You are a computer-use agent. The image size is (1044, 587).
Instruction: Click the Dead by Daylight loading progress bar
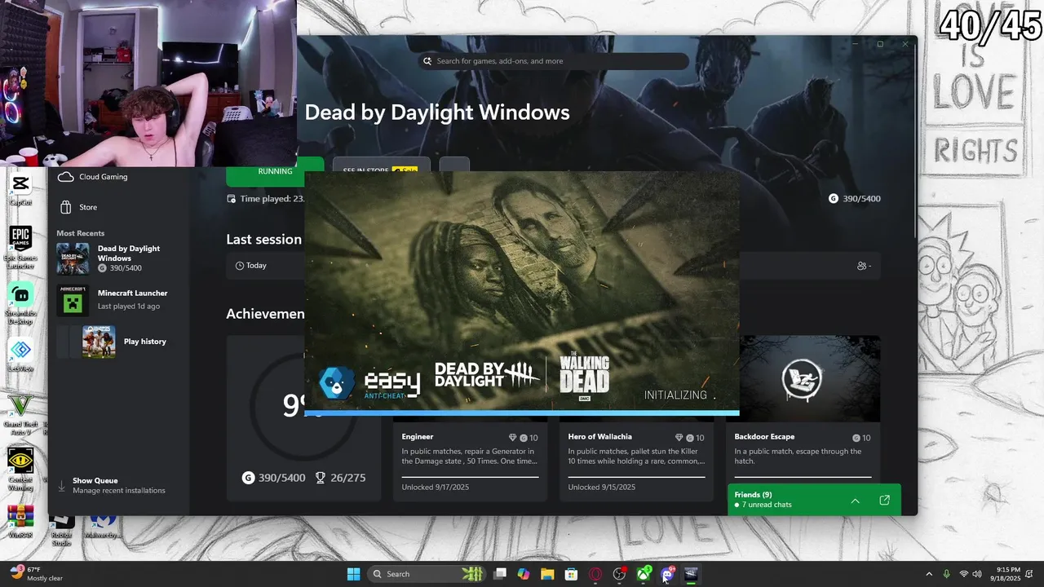(522, 413)
